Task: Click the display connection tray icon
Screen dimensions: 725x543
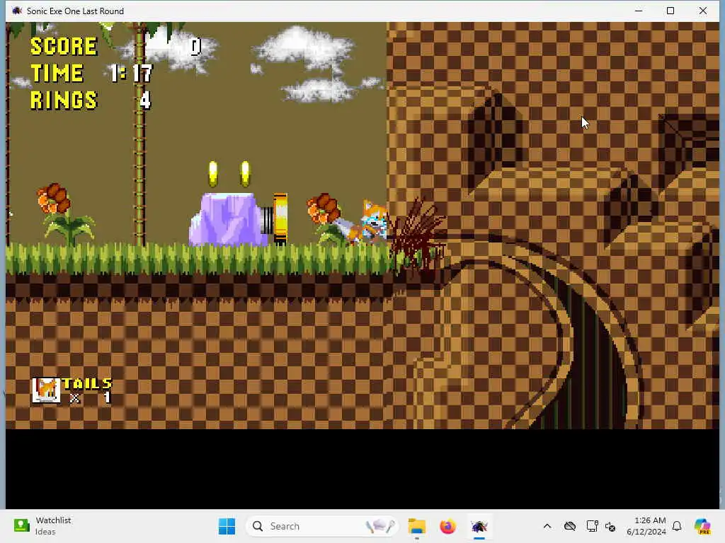Action: click(x=592, y=526)
